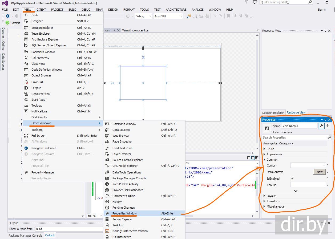The width and height of the screenshot is (335, 239).
Task: Open the feedback speech bubble icon
Action: (x=255, y=2)
